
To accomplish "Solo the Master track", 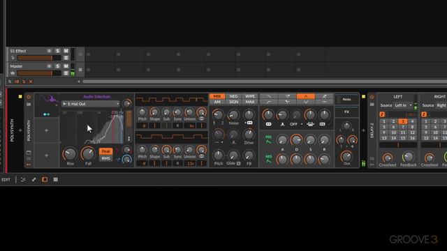I will click(57, 66).
